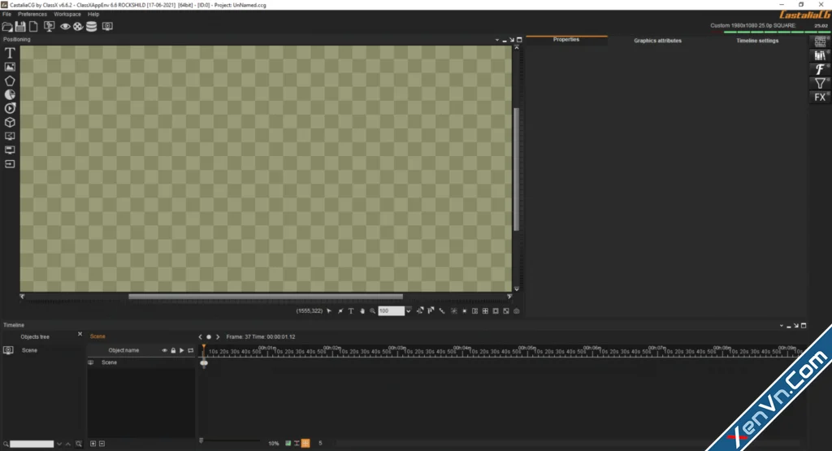Go to next search result down chevron

(58, 444)
